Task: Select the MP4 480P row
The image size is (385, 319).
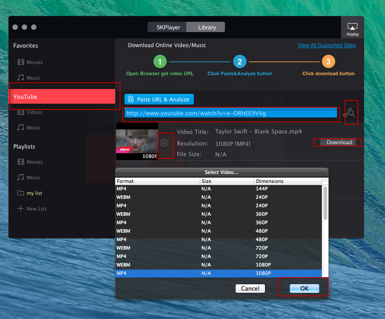Action: tap(219, 239)
